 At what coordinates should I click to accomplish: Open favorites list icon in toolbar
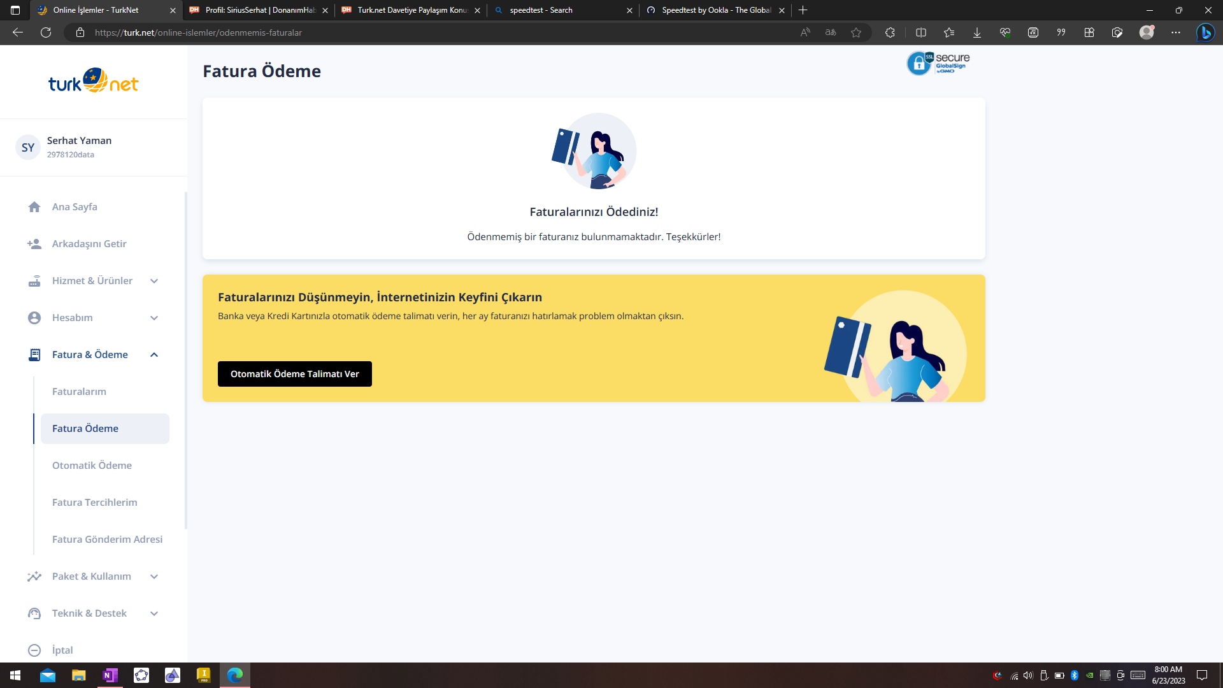click(x=949, y=32)
